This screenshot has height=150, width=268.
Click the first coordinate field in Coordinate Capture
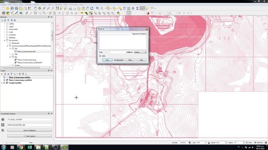pyautogui.click(x=30, y=120)
